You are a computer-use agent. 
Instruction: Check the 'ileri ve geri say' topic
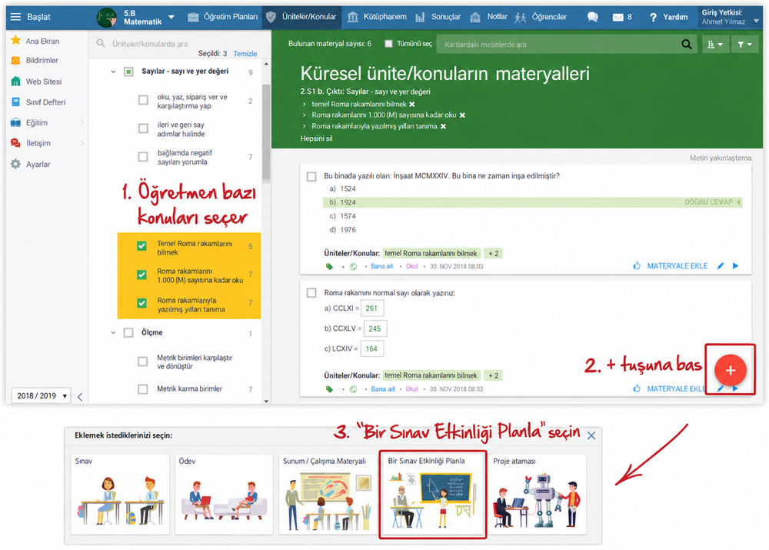coord(143,128)
